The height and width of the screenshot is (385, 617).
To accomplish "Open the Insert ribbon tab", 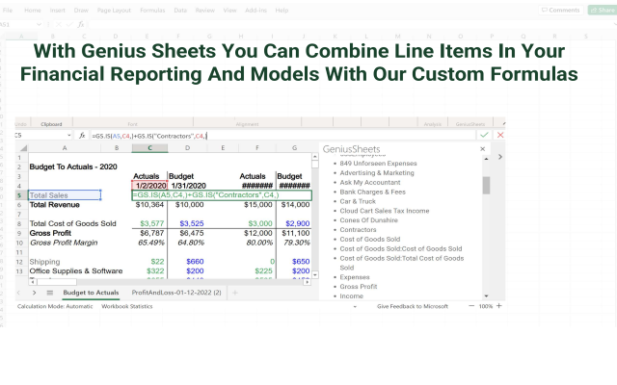I will tap(58, 11).
